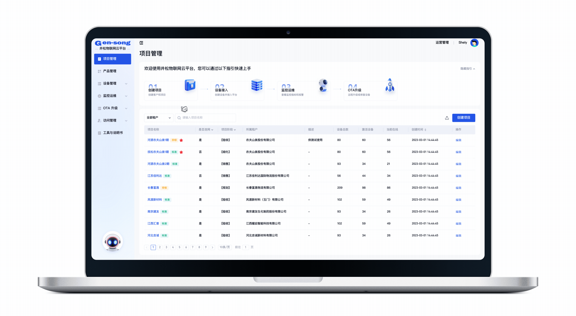Sort by 创建时间 using the sort arrows

(425, 130)
